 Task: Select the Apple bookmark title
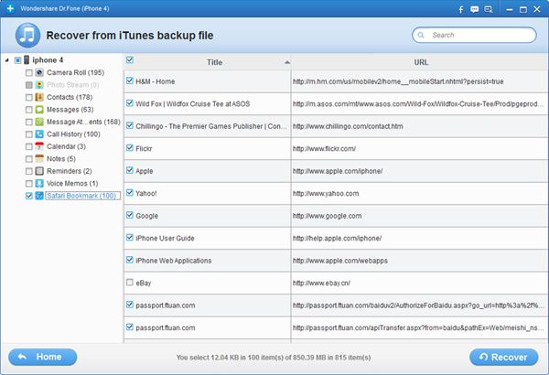pos(145,171)
